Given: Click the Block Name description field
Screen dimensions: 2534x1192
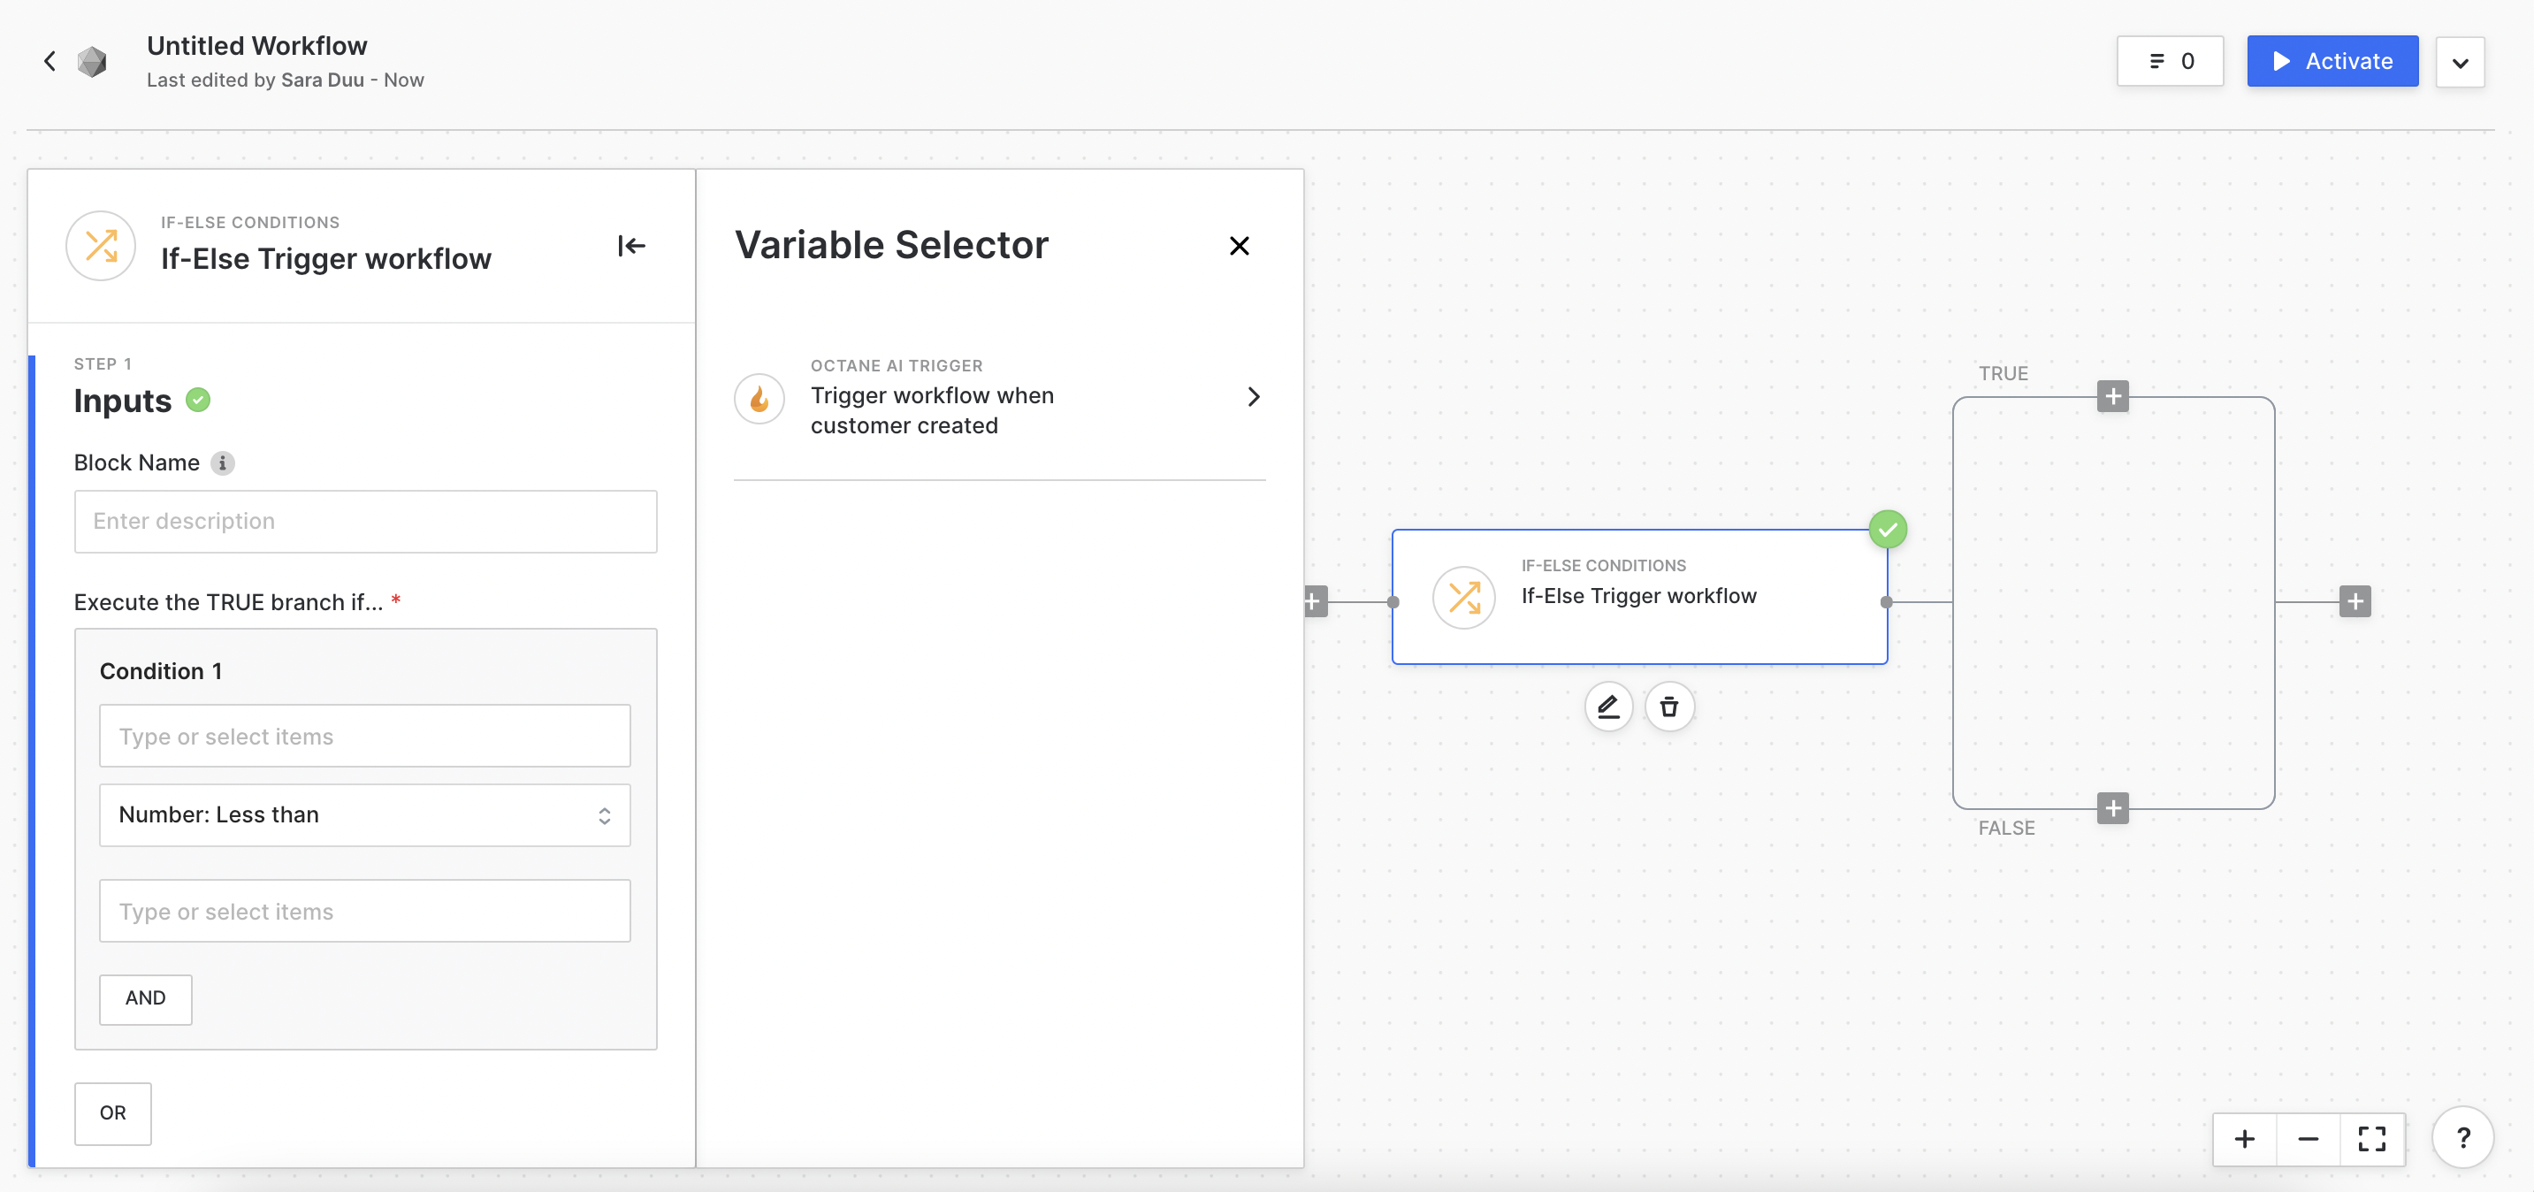Looking at the screenshot, I should (x=365, y=521).
